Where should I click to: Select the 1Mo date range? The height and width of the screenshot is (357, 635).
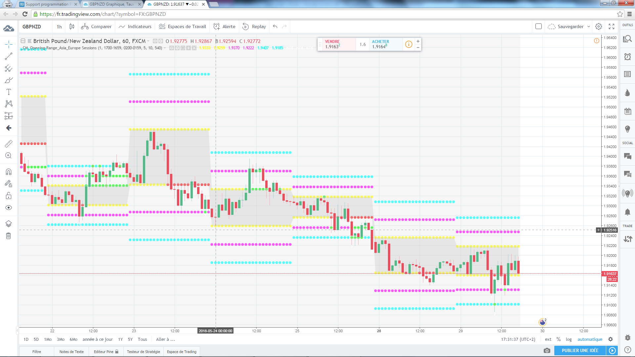(48, 339)
